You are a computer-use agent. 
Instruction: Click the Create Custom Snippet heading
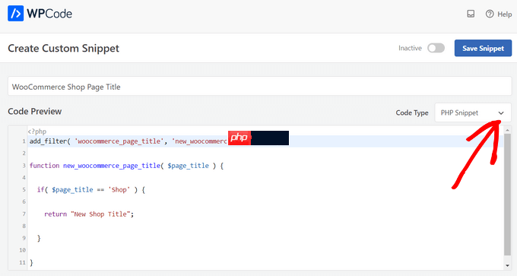point(63,48)
